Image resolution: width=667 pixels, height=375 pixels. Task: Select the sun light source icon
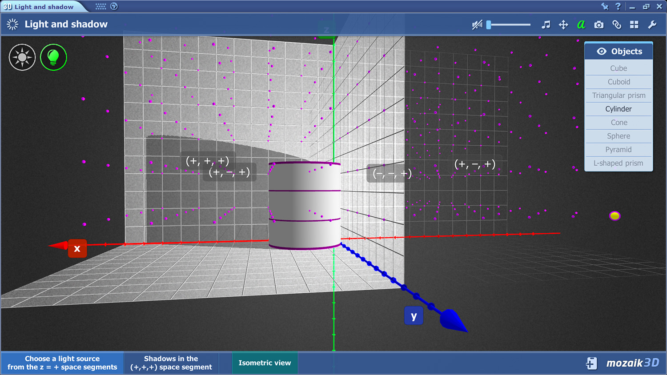coord(22,57)
